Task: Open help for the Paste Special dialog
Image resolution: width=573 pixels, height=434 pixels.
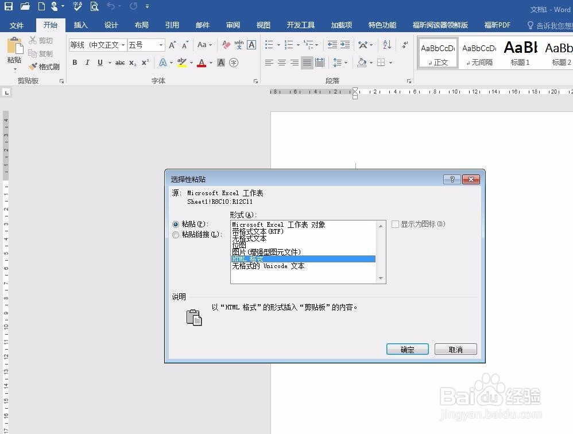Action: point(452,179)
